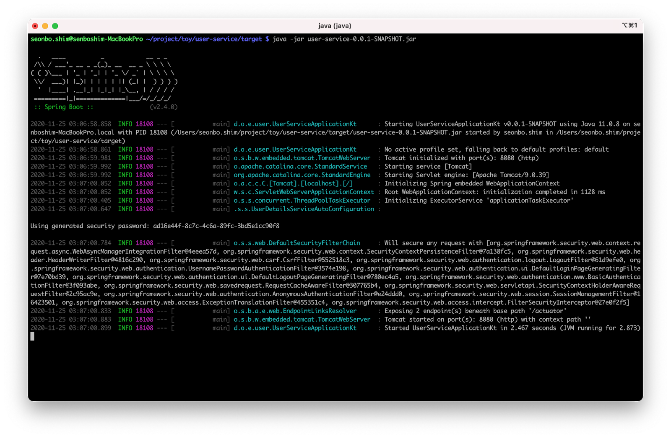Click the yellow minimize window button

pos(45,26)
